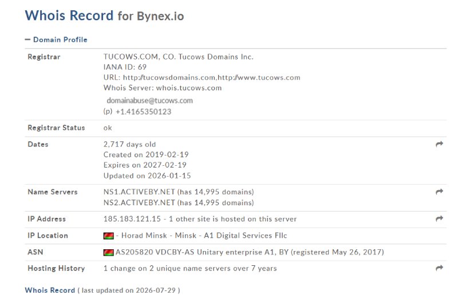Click the Name Servers row label
The width and height of the screenshot is (458, 295).
(x=53, y=192)
